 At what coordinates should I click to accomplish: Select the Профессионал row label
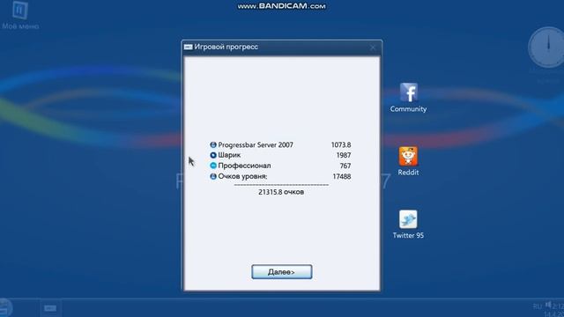tap(244, 166)
